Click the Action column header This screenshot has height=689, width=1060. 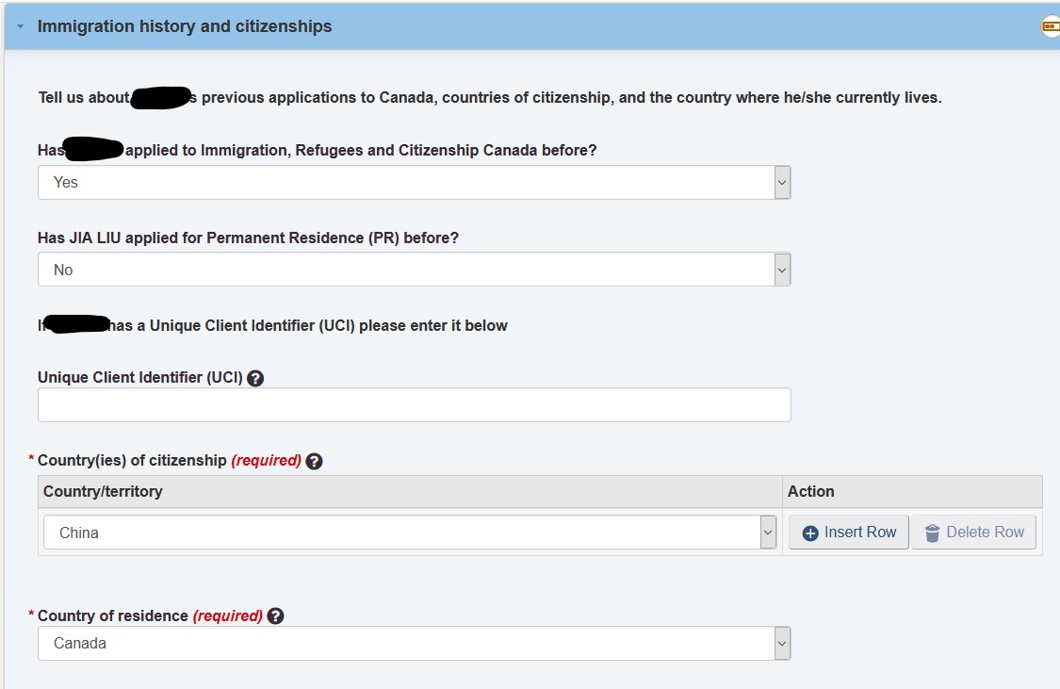pos(810,492)
